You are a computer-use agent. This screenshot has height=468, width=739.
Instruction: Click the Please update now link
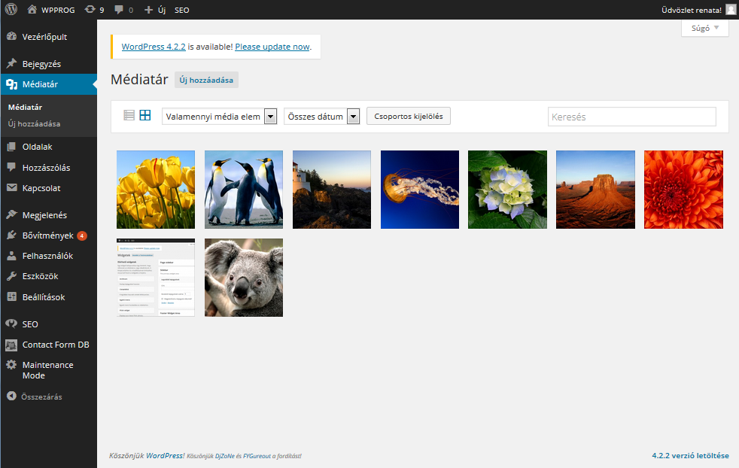coord(272,47)
